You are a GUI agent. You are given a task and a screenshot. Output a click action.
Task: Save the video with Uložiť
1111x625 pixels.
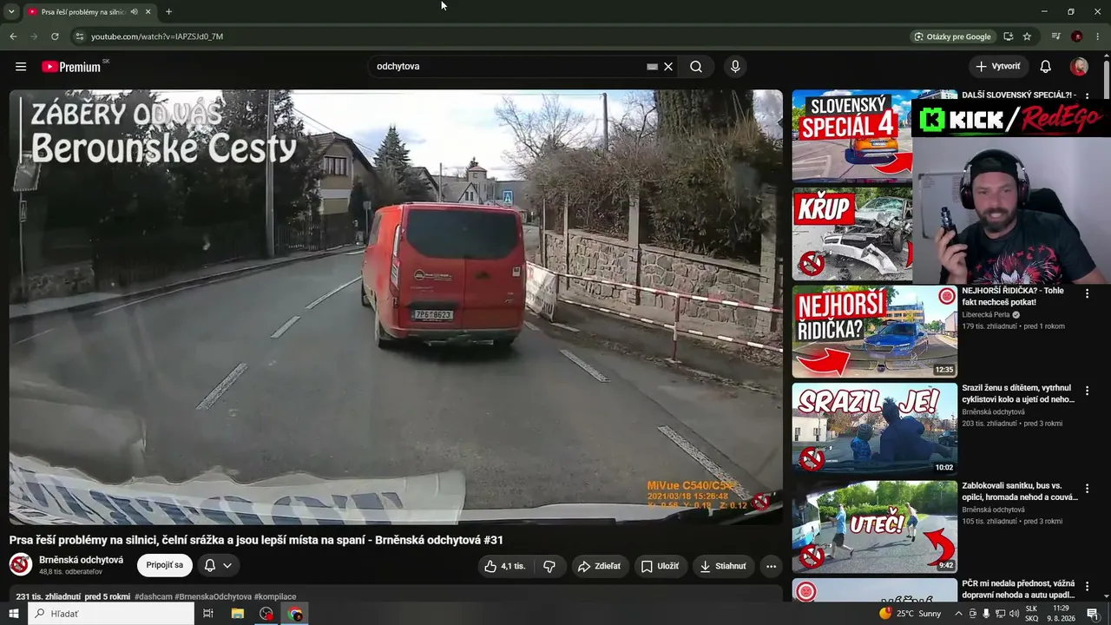pyautogui.click(x=660, y=566)
